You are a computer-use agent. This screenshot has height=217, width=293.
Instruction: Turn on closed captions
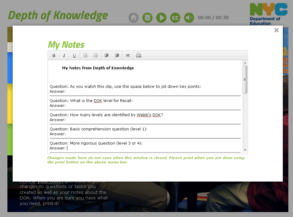[x=175, y=18]
